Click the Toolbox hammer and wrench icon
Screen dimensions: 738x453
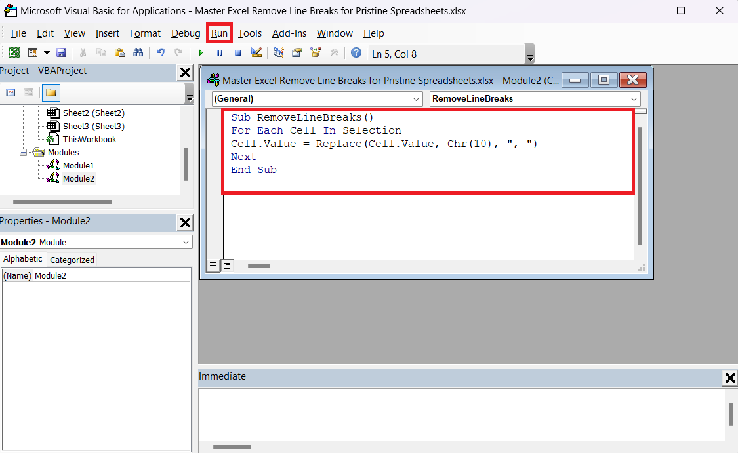[334, 52]
